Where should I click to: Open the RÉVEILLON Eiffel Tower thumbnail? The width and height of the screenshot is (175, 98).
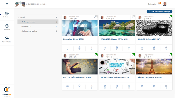pos(154,66)
